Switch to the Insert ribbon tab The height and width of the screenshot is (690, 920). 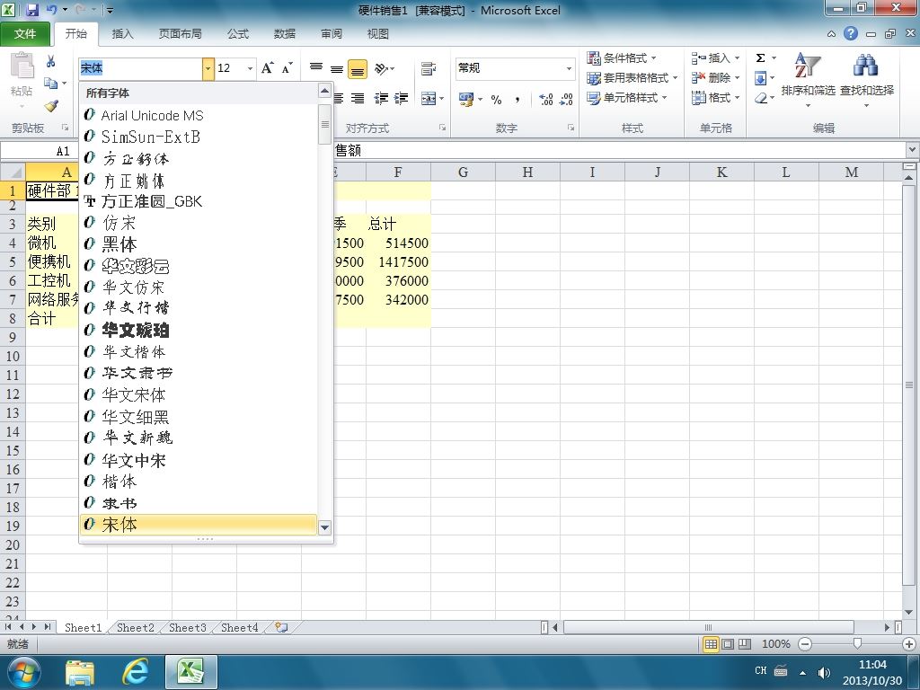(122, 34)
